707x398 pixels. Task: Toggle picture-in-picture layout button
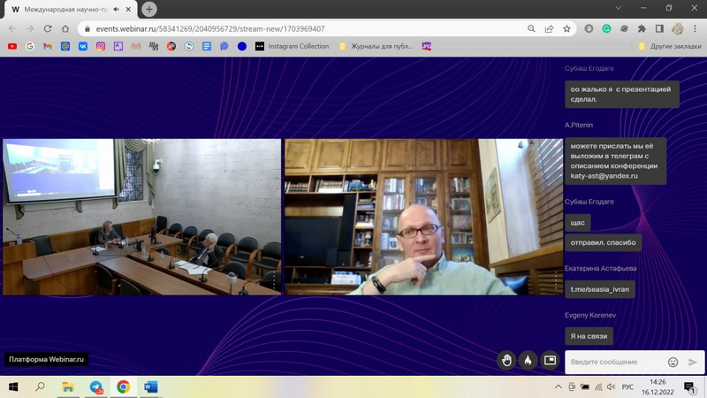coord(550,360)
